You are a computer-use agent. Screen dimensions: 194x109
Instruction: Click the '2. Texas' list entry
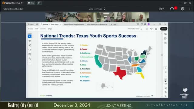pos(83,49)
